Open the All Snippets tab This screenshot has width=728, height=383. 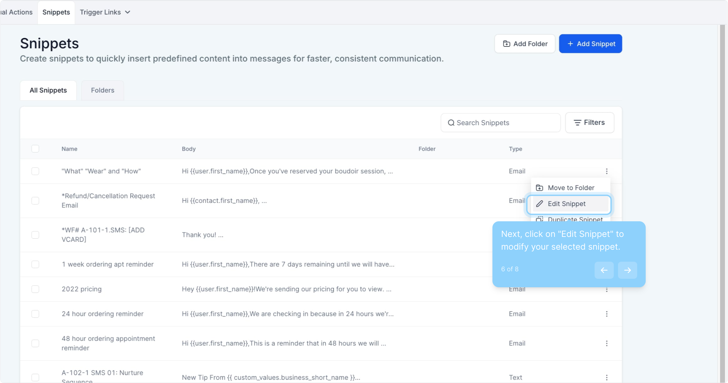[x=48, y=90]
